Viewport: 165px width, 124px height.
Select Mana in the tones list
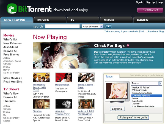(x=146, y=98)
